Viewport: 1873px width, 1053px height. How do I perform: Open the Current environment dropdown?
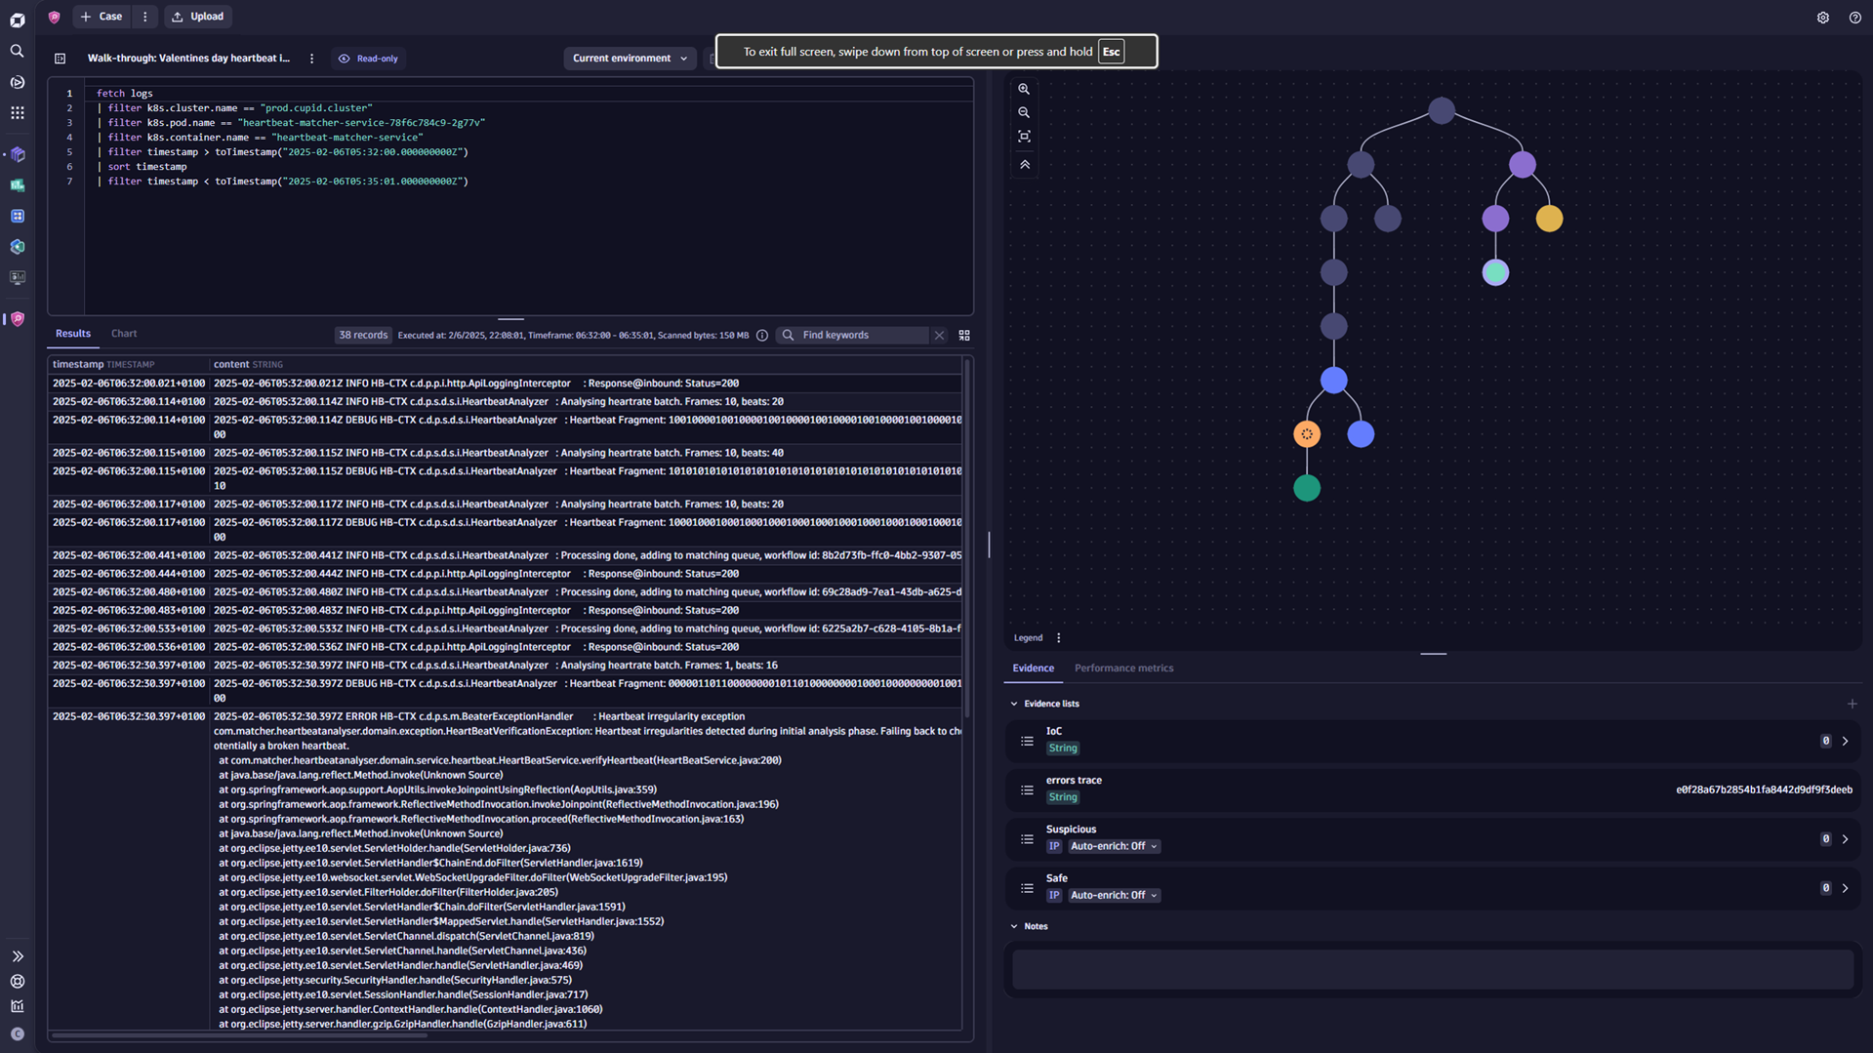point(630,59)
